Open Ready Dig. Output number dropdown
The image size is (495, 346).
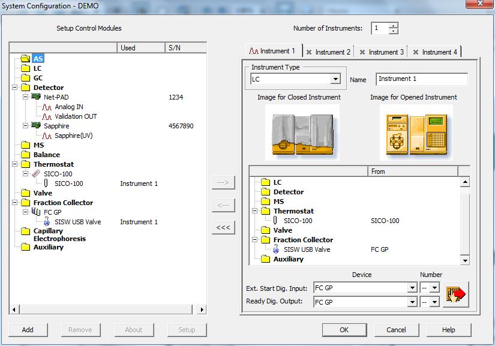[x=435, y=302]
